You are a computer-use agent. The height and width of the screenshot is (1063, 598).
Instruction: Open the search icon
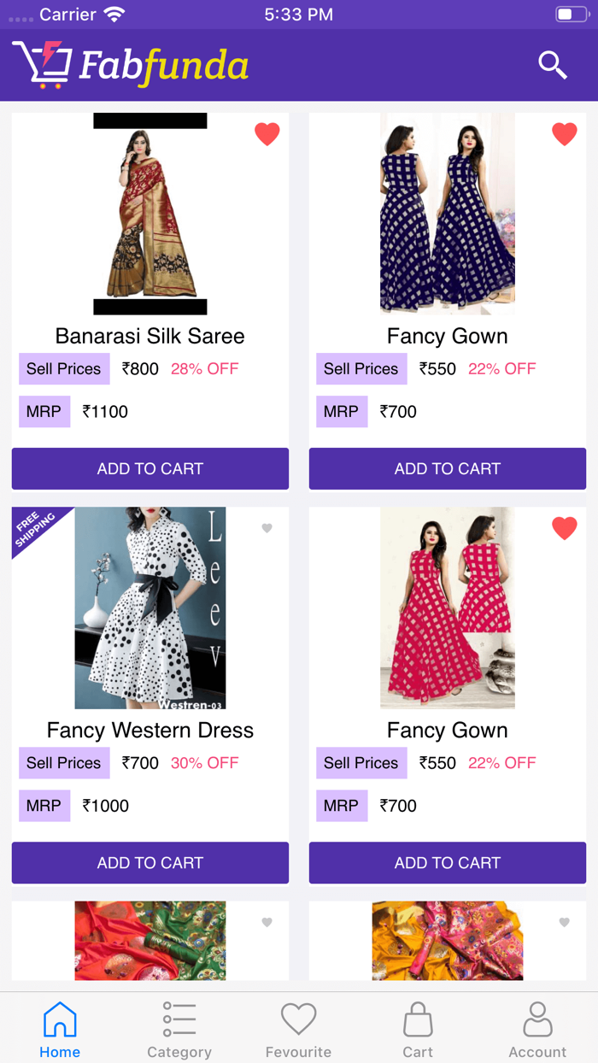click(552, 65)
